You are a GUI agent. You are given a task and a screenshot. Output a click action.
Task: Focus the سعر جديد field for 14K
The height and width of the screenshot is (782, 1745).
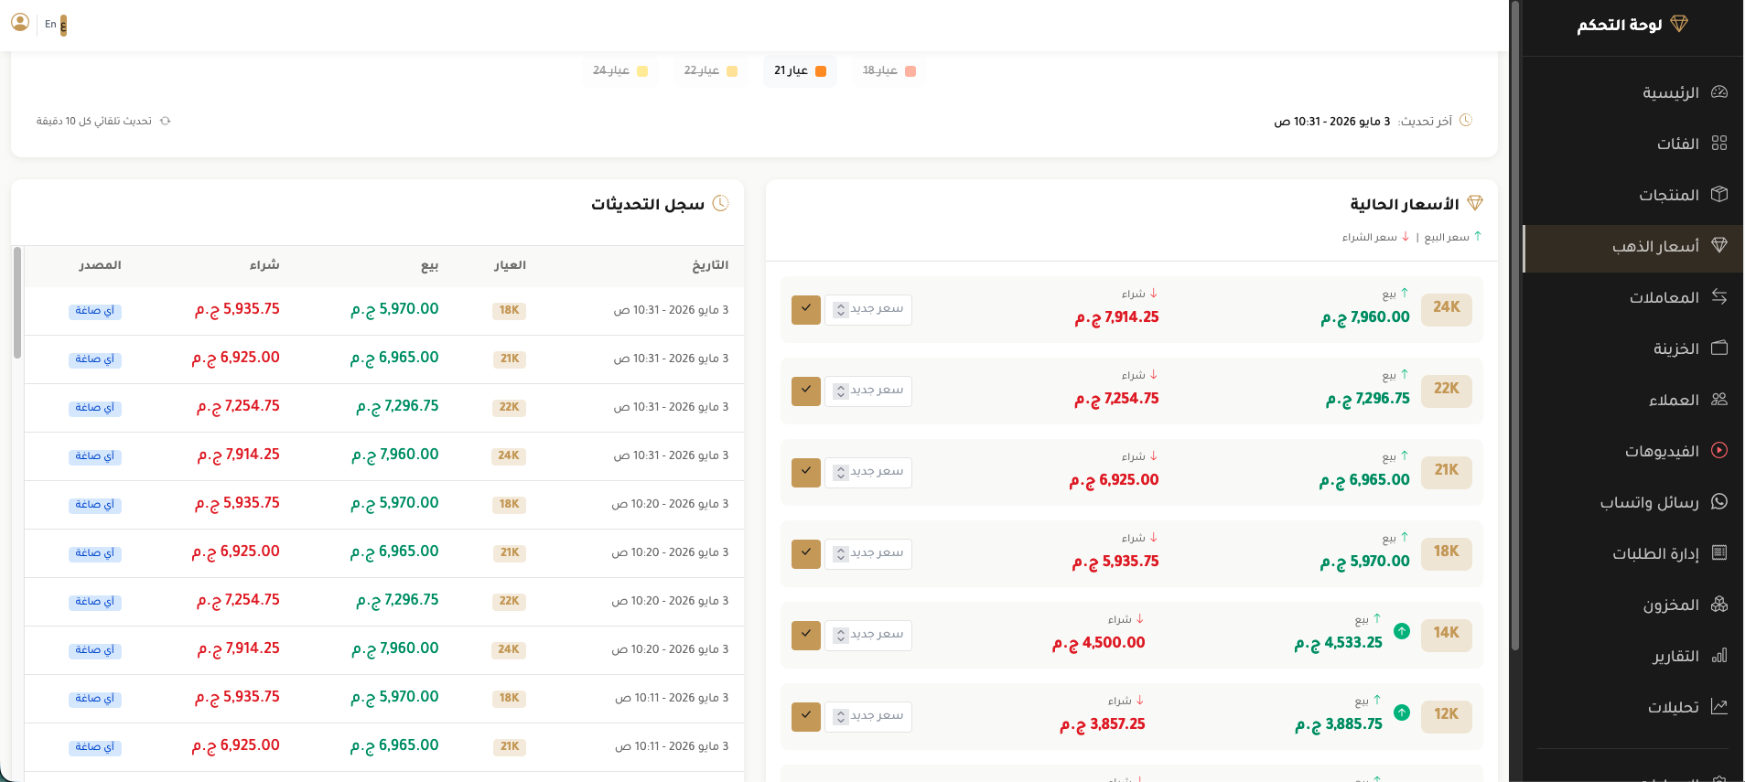(x=868, y=635)
